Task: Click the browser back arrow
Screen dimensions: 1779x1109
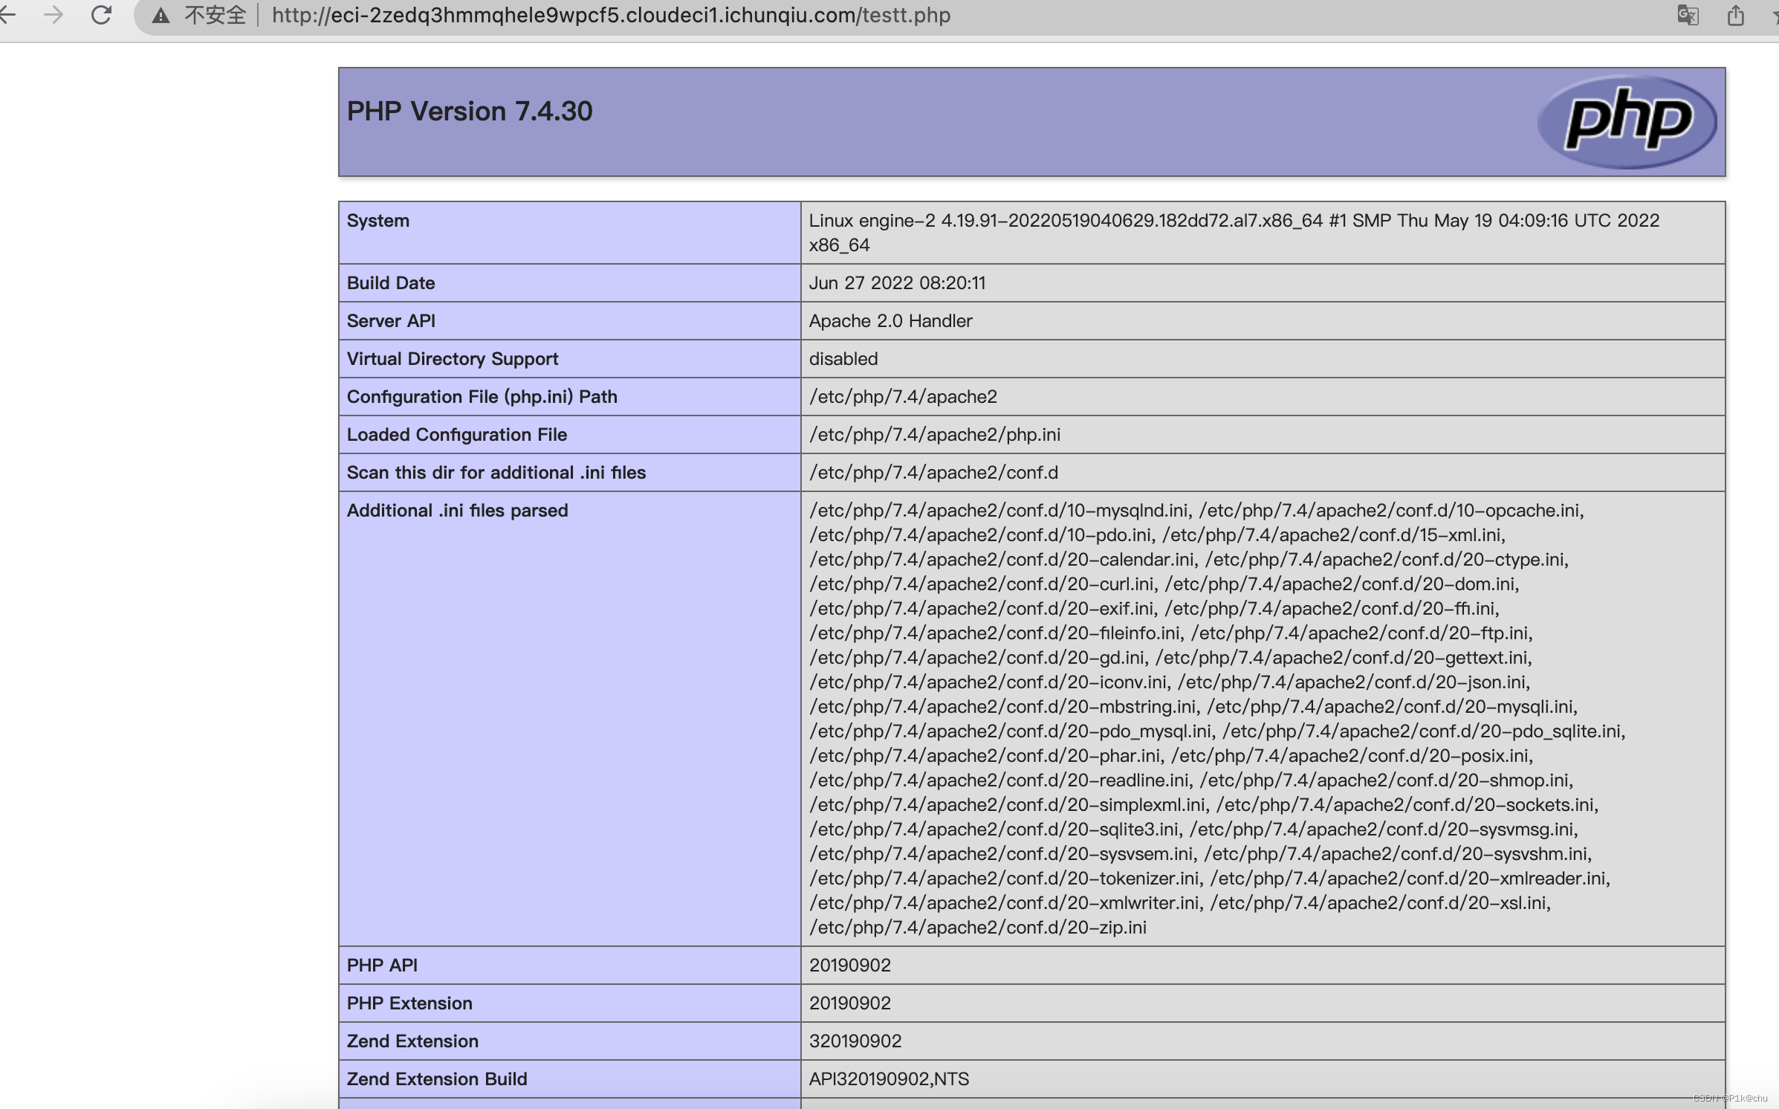Action: point(7,15)
